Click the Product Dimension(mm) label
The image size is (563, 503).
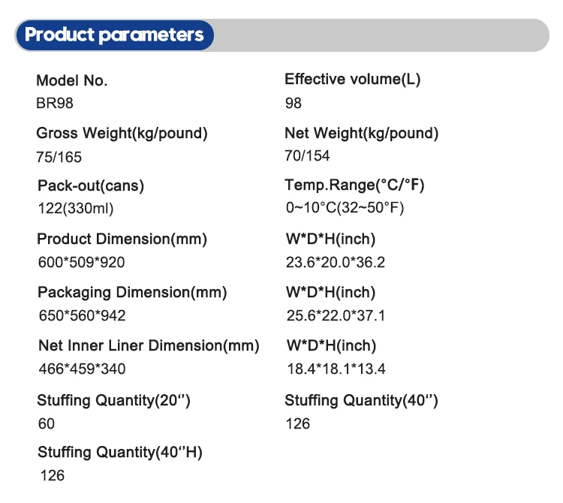pyautogui.click(x=122, y=239)
